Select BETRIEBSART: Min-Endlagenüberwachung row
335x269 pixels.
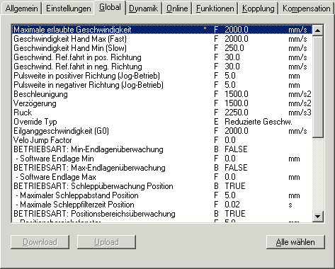pyautogui.click(x=162, y=149)
